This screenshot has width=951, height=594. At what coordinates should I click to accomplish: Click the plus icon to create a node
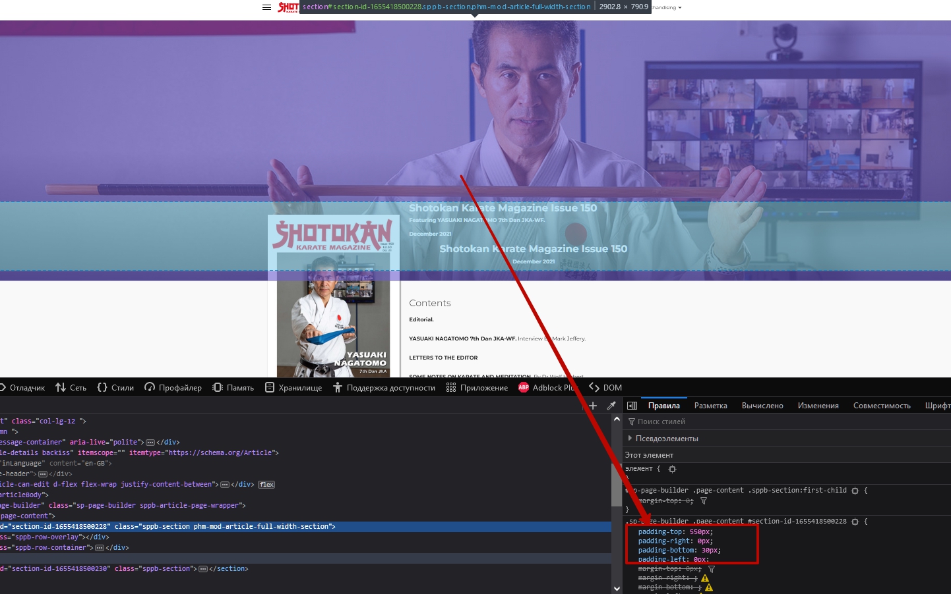tap(592, 406)
